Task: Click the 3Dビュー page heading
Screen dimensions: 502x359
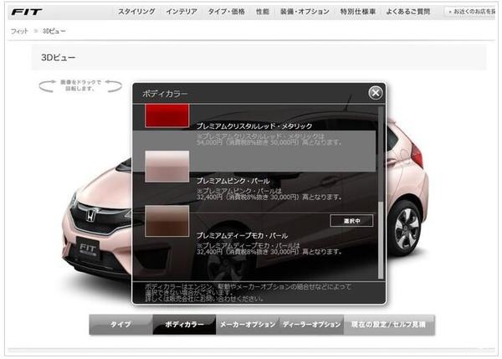Action: point(59,58)
